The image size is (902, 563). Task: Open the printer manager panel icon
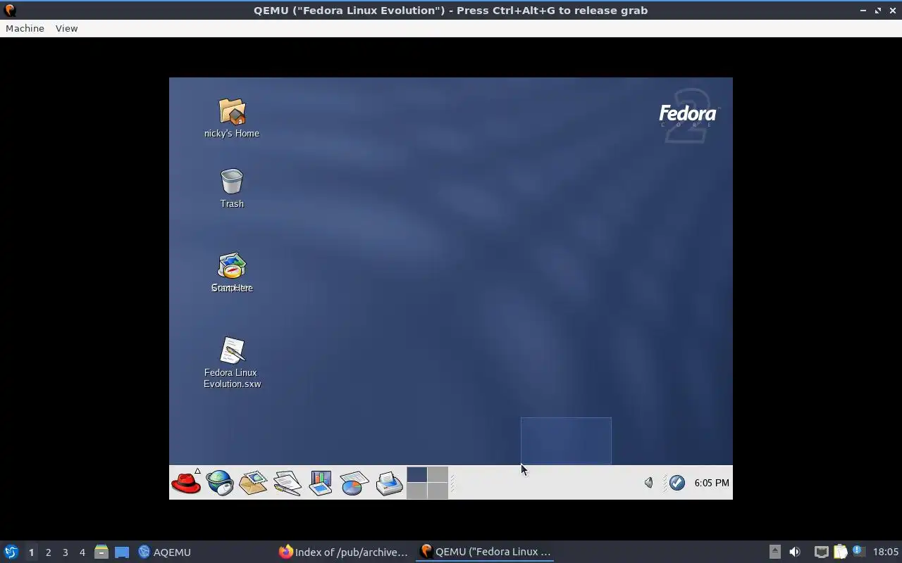(x=388, y=483)
